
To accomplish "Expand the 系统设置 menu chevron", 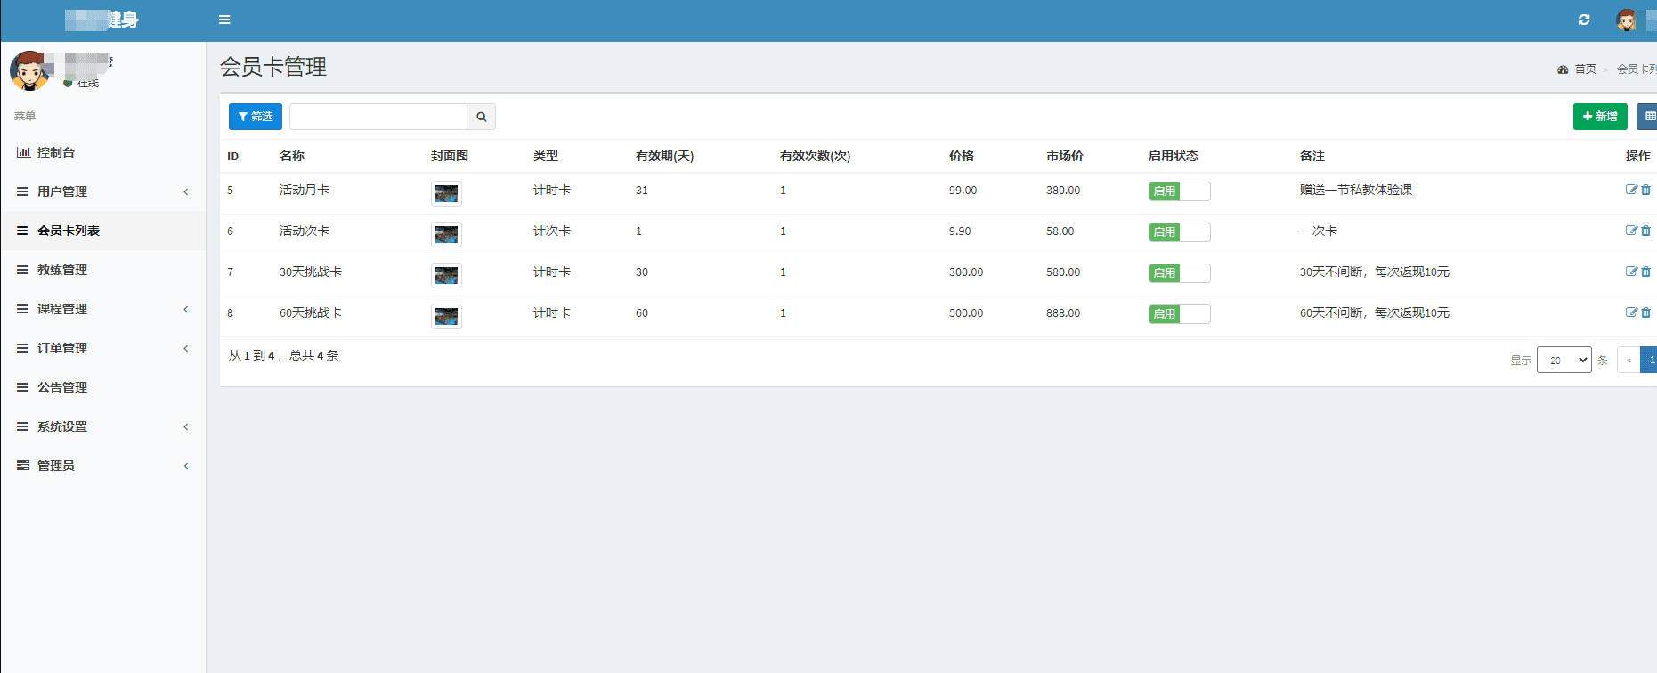I will click(186, 426).
